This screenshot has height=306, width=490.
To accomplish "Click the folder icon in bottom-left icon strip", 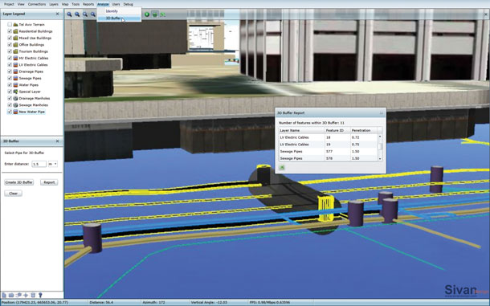I will (11, 295).
